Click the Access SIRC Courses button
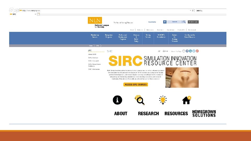The image size is (251, 141). 136,84
